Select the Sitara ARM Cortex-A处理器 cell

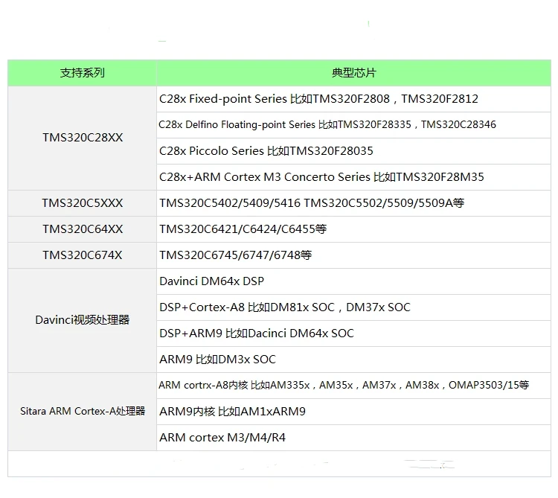point(82,412)
